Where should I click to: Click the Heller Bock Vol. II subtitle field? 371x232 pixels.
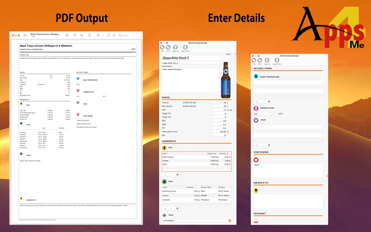tap(191, 63)
